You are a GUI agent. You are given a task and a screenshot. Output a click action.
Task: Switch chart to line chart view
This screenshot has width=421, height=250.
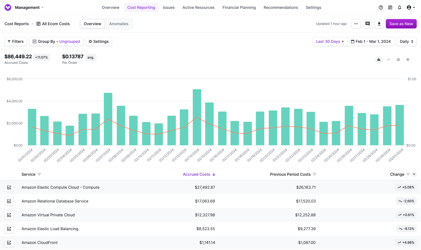pyautogui.click(x=388, y=59)
